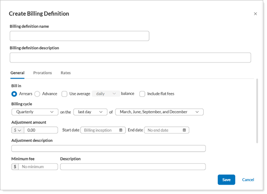Switch to the Rates tab
267x194 pixels.
65,73
